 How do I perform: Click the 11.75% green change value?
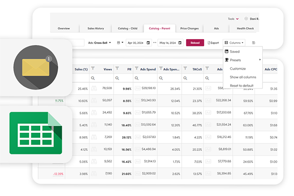59,101
